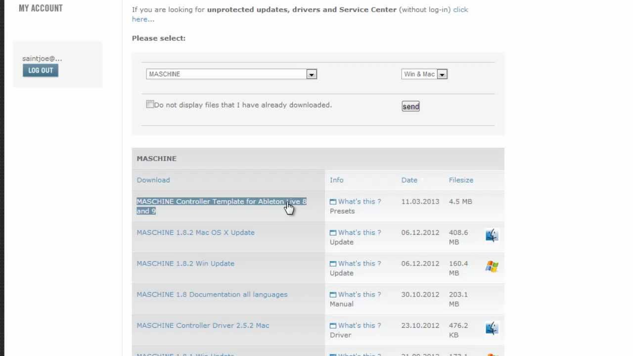Click the Download column header
The width and height of the screenshot is (633, 356).
coord(153,180)
